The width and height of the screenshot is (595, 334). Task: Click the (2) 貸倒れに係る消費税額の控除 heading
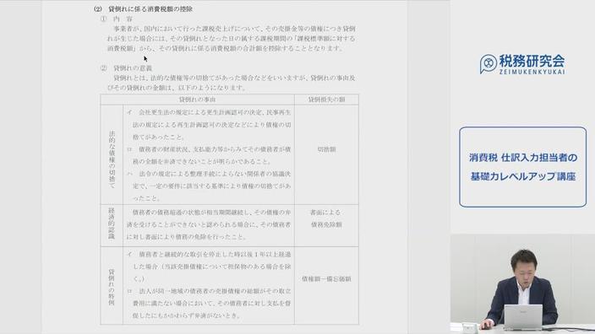[143, 8]
